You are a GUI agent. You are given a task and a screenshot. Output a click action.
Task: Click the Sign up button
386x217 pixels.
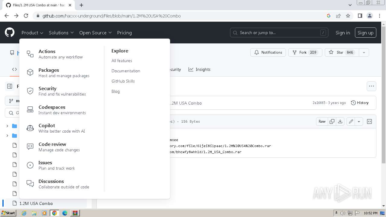[365, 33]
